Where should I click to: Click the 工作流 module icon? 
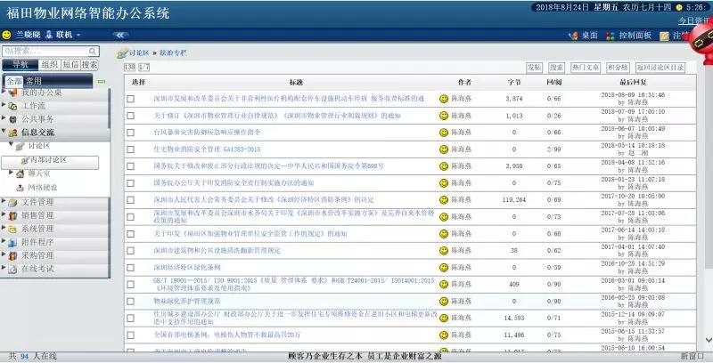(13, 106)
